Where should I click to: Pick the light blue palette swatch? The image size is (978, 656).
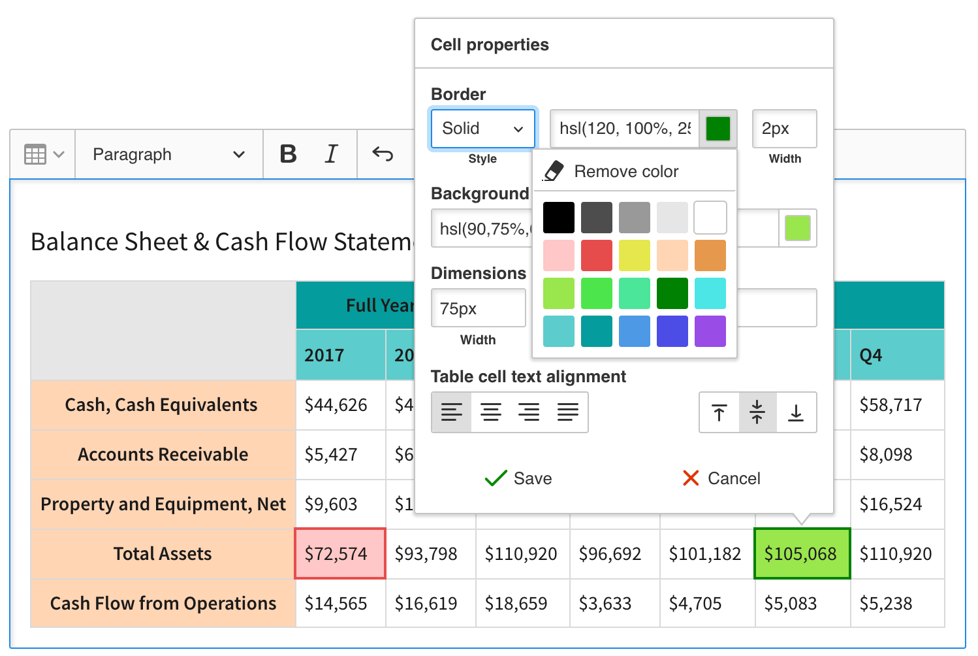[x=635, y=331]
